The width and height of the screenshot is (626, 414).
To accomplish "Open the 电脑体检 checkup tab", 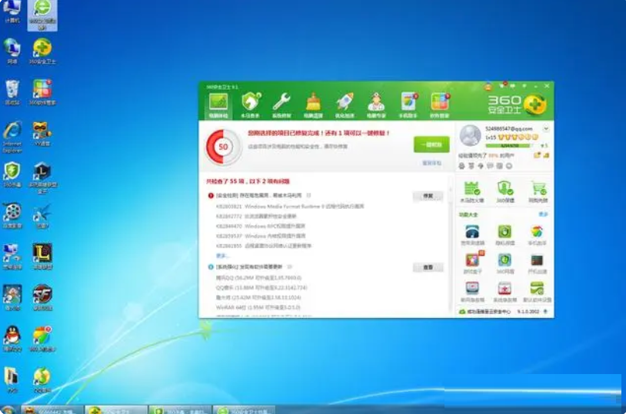I will pos(218,106).
